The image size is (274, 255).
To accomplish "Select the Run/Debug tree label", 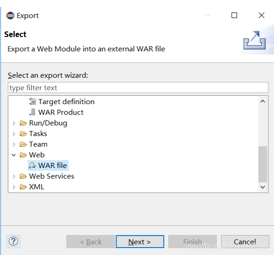I will pos(48,123).
